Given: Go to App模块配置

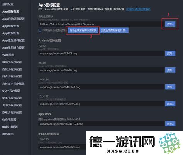Looking at the screenshot, I should coord(11,26).
